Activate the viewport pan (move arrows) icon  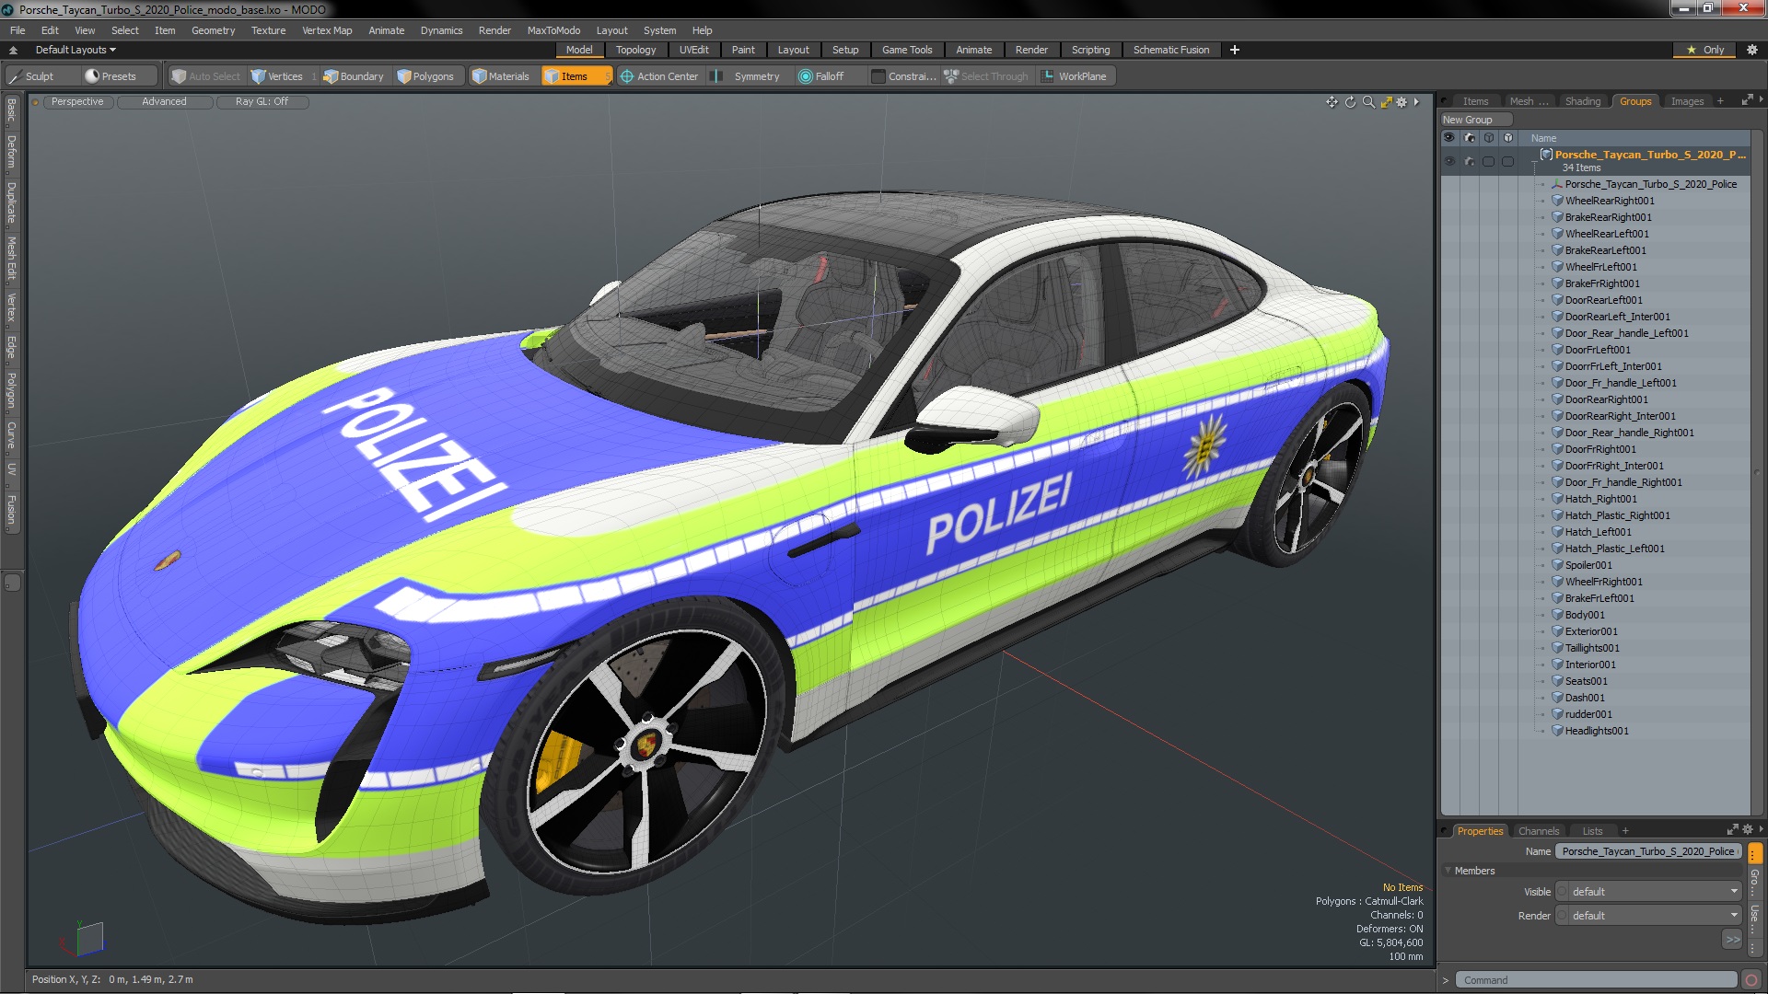click(1332, 102)
